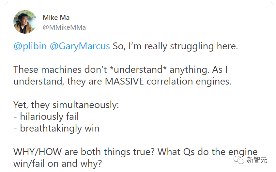The height and width of the screenshot is (172, 276).
Task: Click the capitalized word MASSIVE
Action: [x=124, y=81]
